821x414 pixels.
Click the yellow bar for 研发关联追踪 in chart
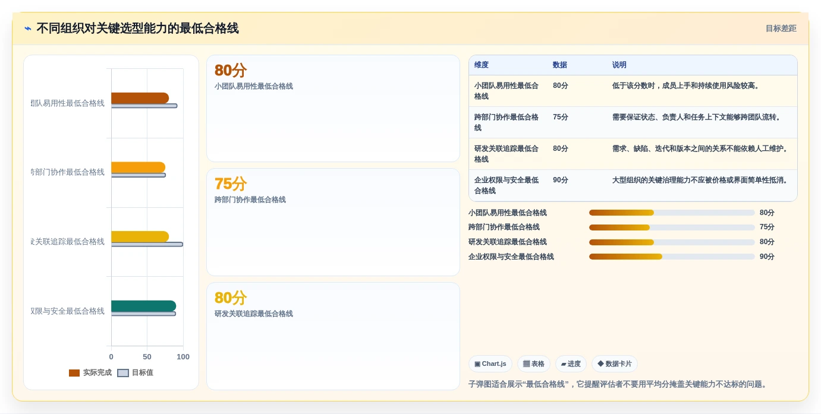coord(140,236)
